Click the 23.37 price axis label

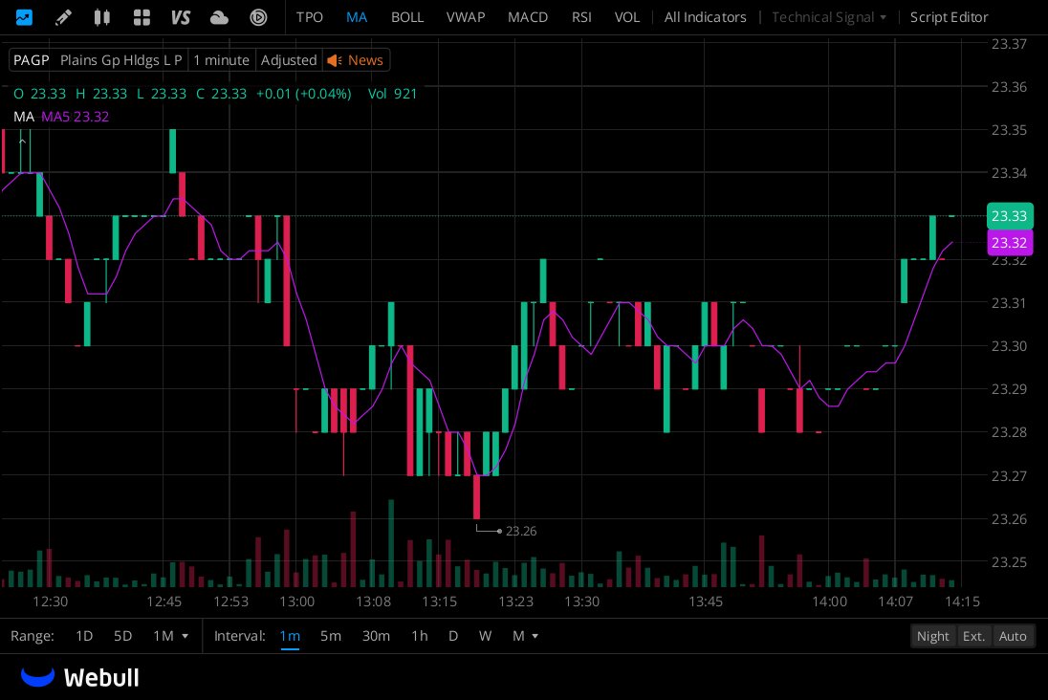point(1009,44)
